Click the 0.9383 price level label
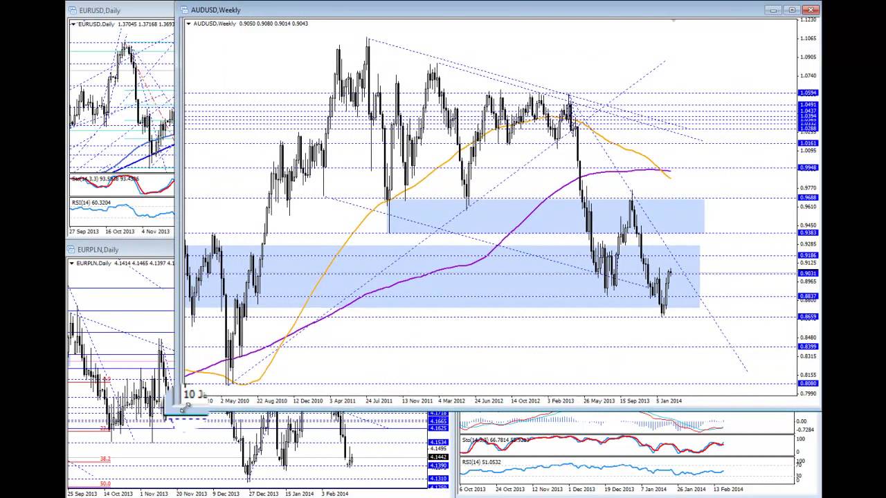Screen dimensions: 886x498 click(808, 232)
